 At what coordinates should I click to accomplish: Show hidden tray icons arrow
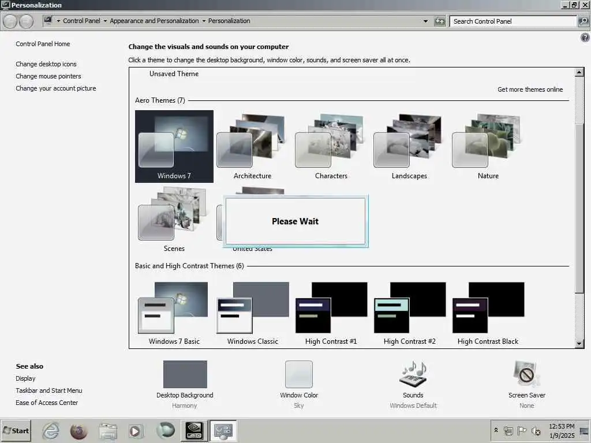(496, 430)
